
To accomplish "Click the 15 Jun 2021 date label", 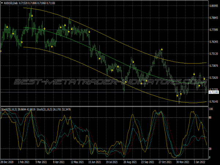I will point(95,162).
